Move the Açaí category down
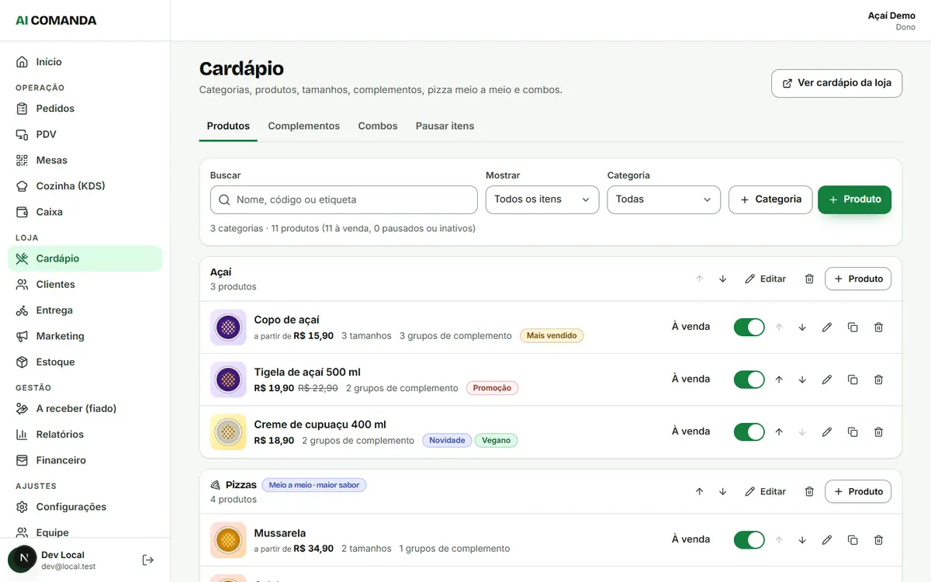The image size is (931, 582). pos(722,279)
